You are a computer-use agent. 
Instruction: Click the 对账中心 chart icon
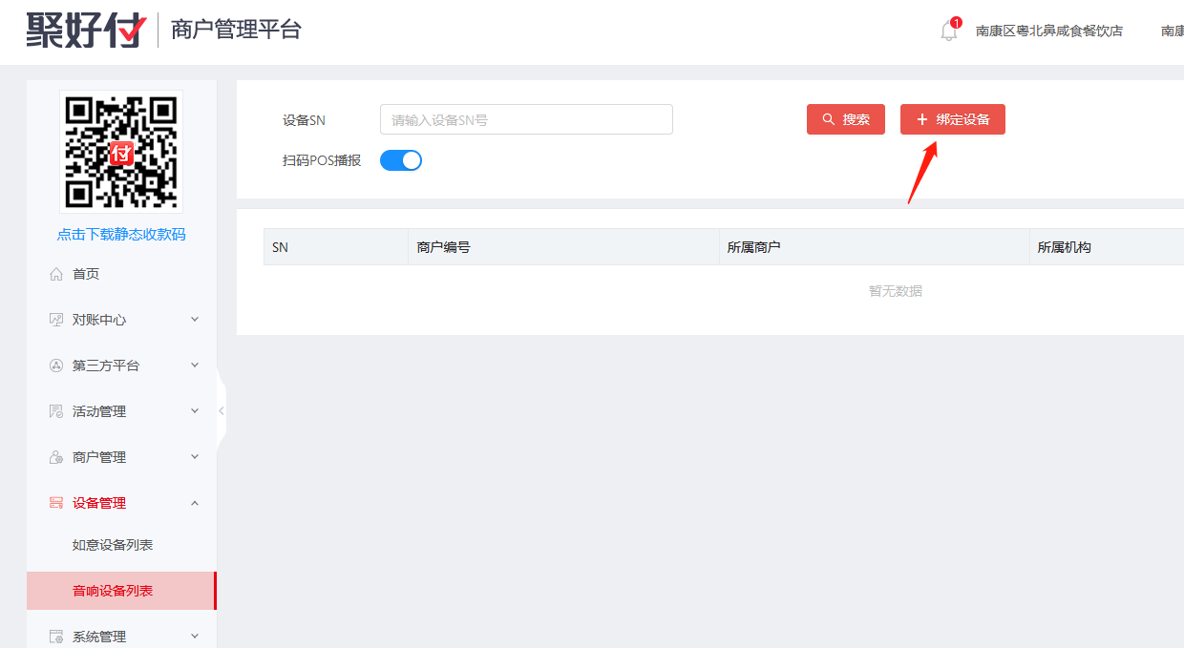[56, 320]
